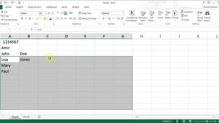
Task: Toggle middle align for cell text
Action: pyautogui.click(x=62, y=13)
